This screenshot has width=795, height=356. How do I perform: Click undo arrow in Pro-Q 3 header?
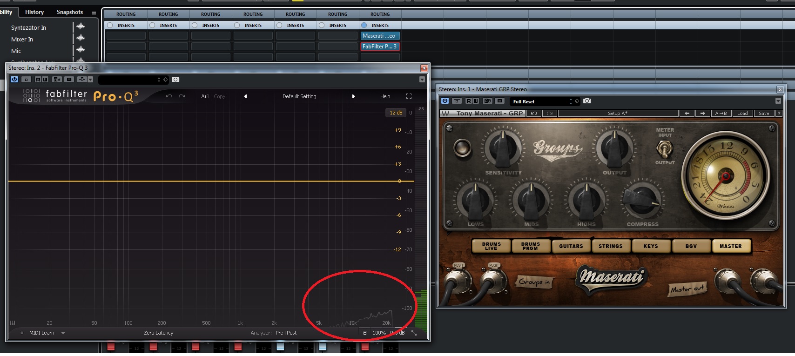169,96
